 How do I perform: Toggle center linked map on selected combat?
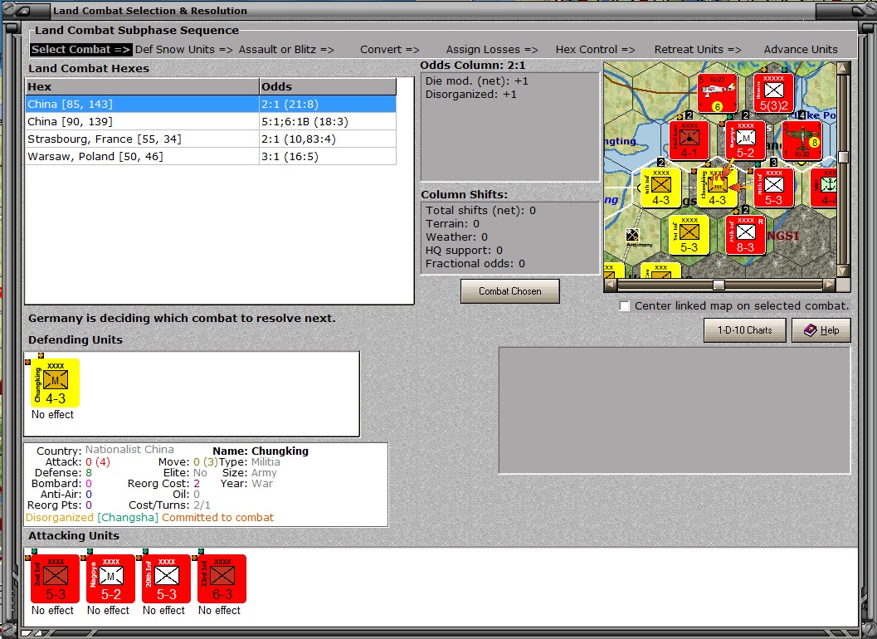click(x=625, y=306)
